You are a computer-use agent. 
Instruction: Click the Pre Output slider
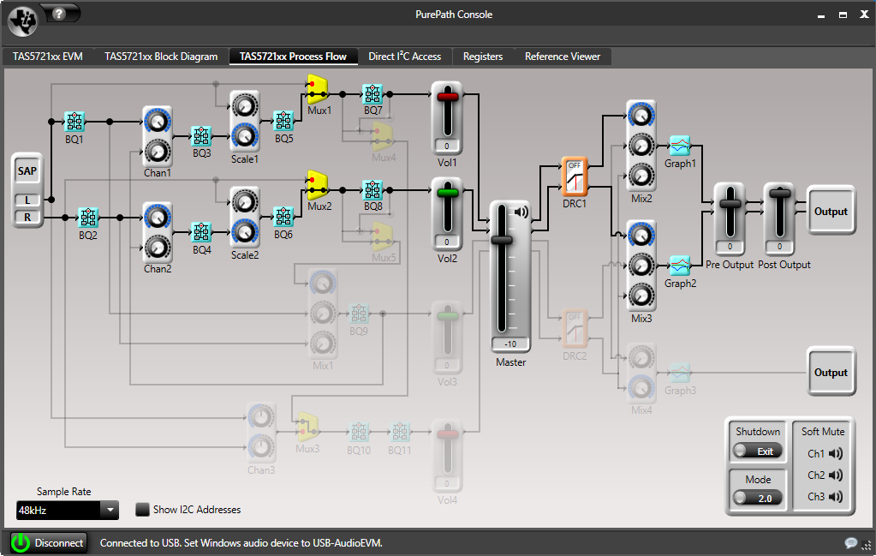(730, 203)
